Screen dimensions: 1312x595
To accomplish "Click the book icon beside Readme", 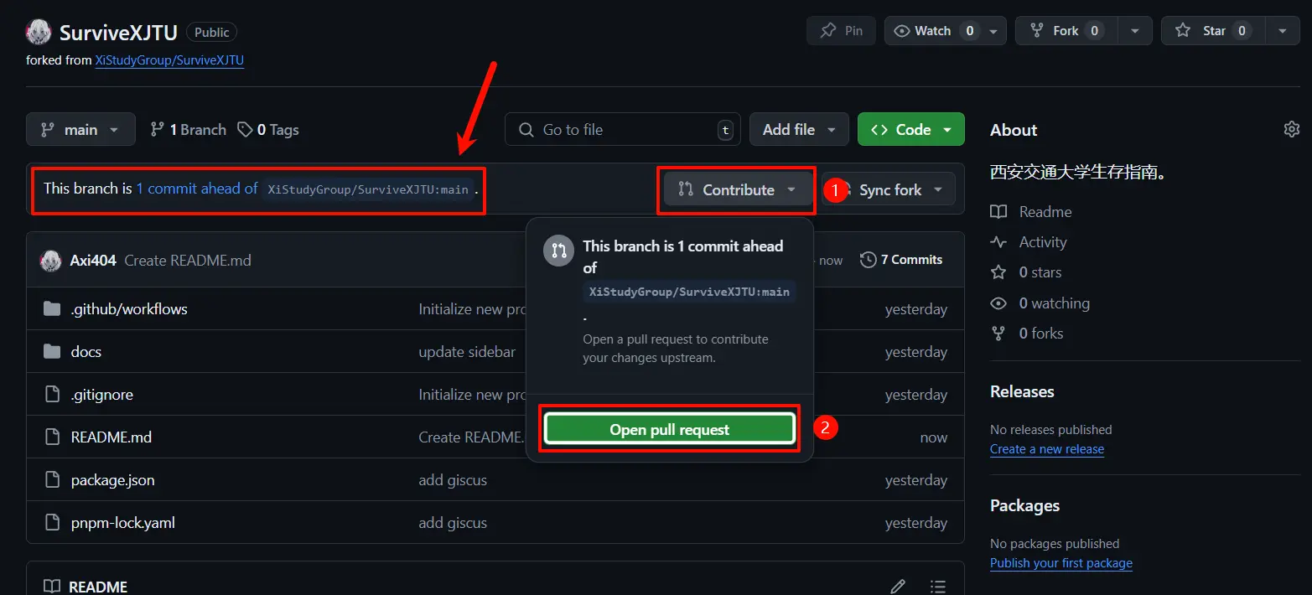I will tap(998, 212).
